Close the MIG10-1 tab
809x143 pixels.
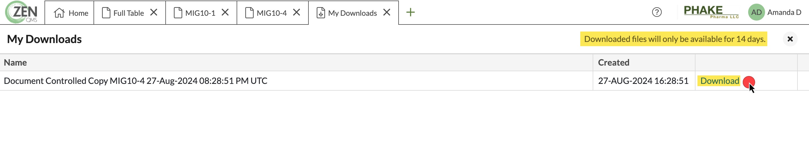225,12
